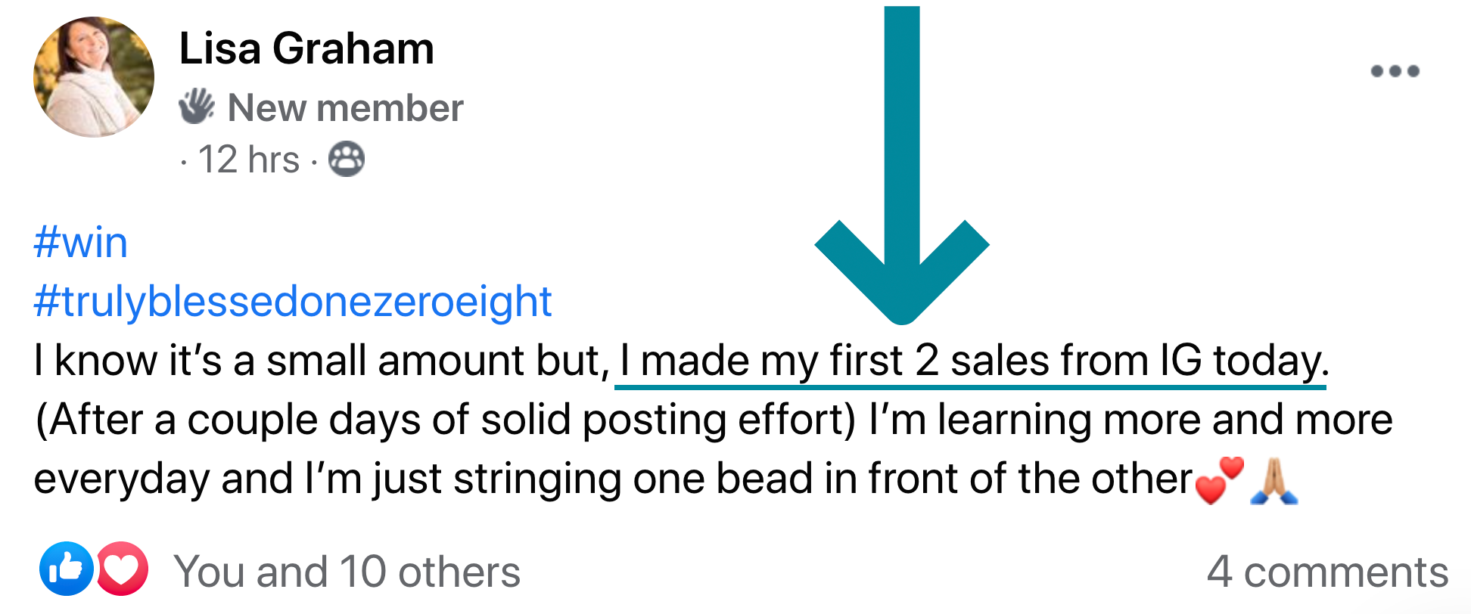The height and width of the screenshot is (614, 1471).
Task: Click Lisa Graham's profile picture
Action: click(x=94, y=77)
